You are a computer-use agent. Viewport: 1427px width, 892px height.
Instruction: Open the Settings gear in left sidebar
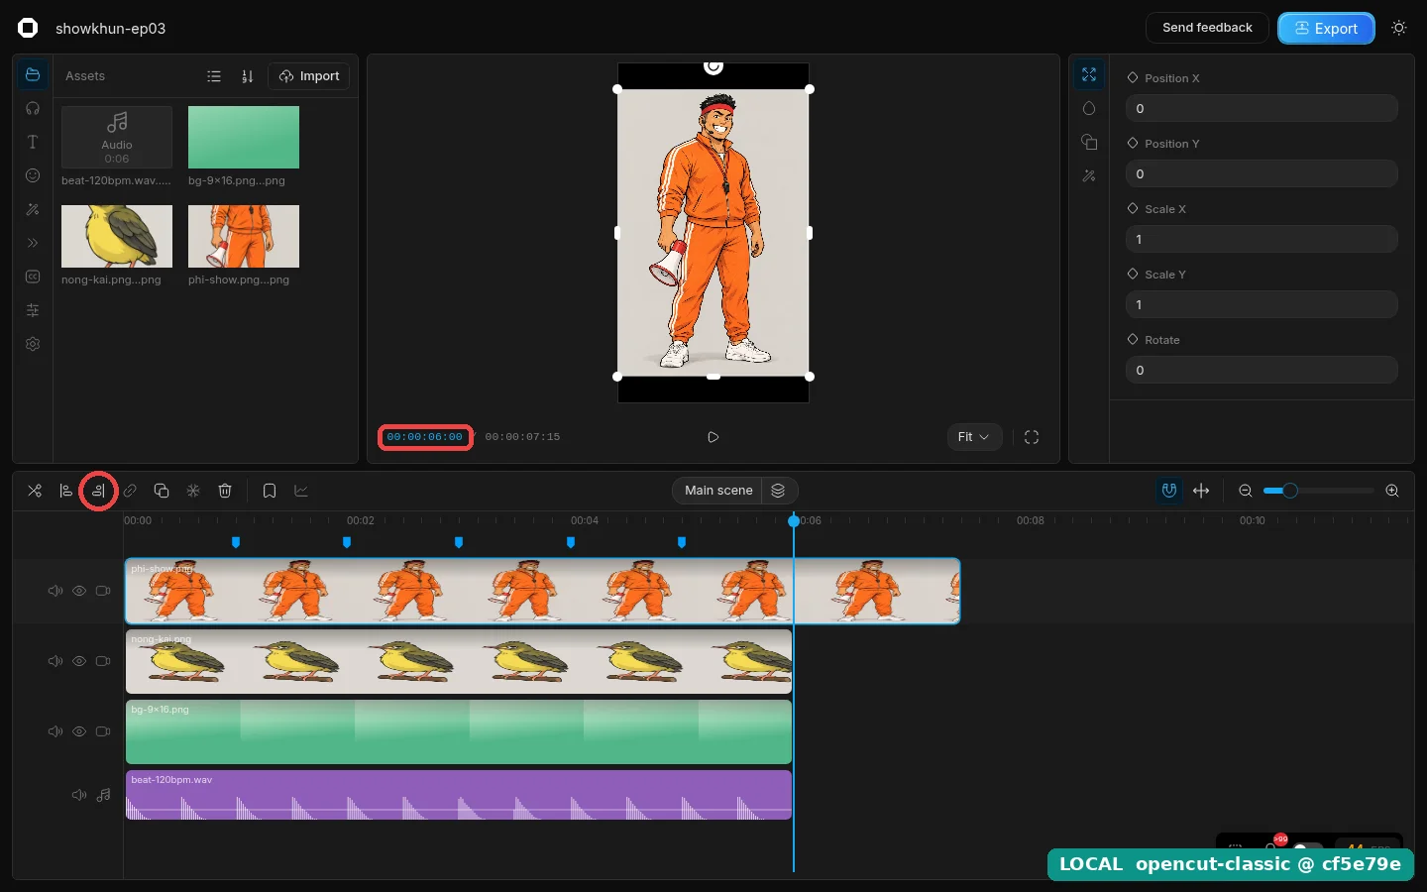33,344
